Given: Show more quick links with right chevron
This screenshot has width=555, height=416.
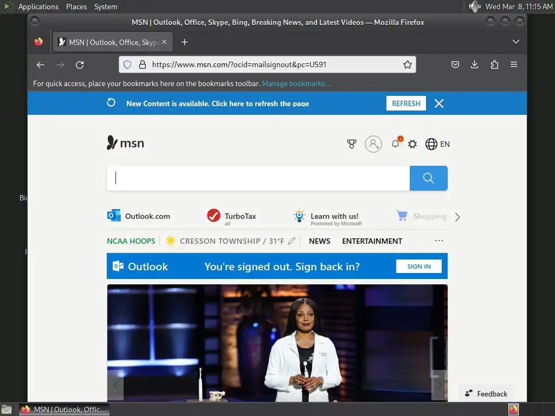Looking at the screenshot, I should tap(457, 217).
